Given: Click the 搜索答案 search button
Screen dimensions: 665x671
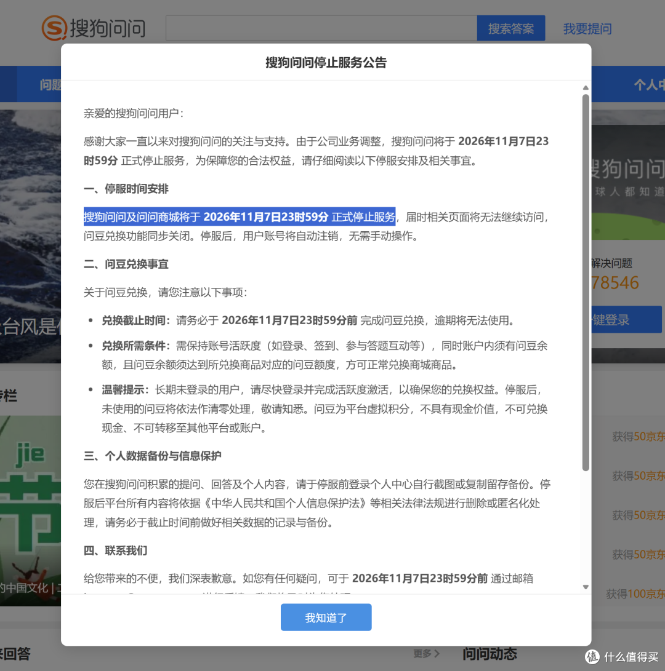Looking at the screenshot, I should 510,28.
